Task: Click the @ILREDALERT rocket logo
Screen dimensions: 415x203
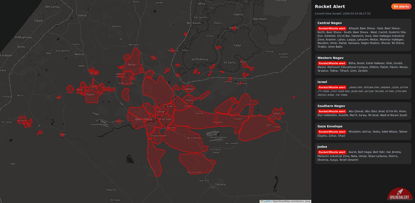Action: point(400,195)
